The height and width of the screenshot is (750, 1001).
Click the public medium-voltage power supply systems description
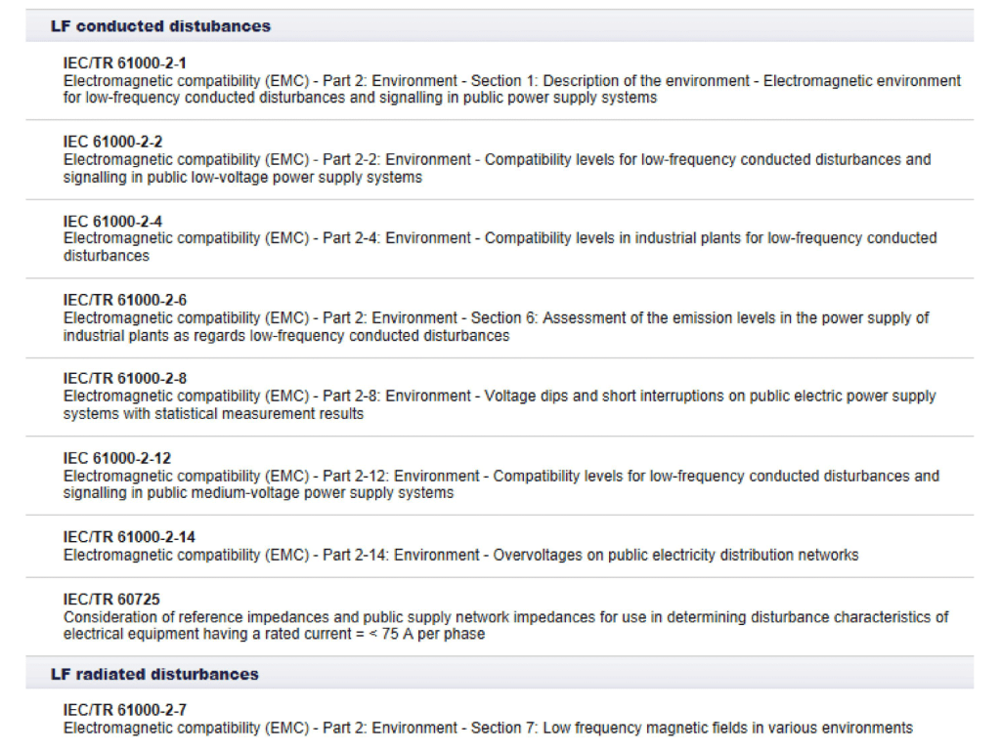click(500, 484)
